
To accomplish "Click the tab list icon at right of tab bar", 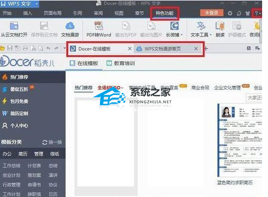I will [257, 48].
